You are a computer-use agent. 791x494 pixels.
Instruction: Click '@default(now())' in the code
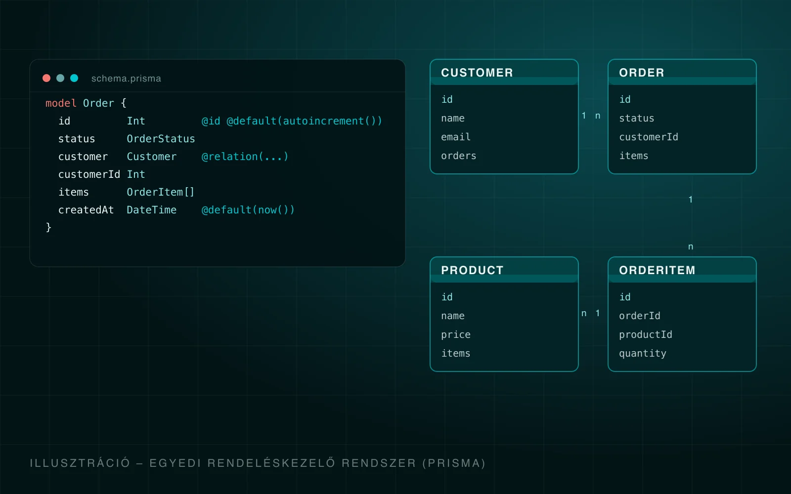click(x=248, y=210)
